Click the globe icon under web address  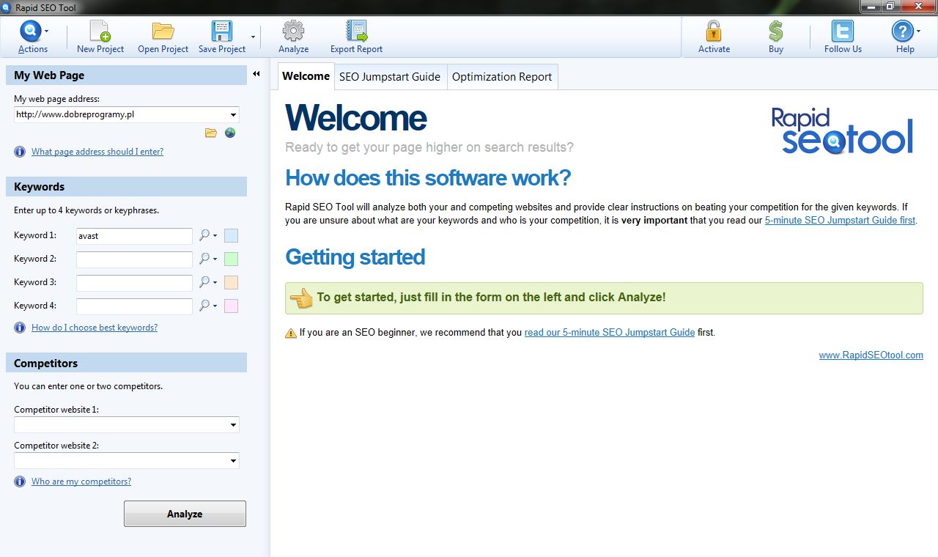click(230, 133)
